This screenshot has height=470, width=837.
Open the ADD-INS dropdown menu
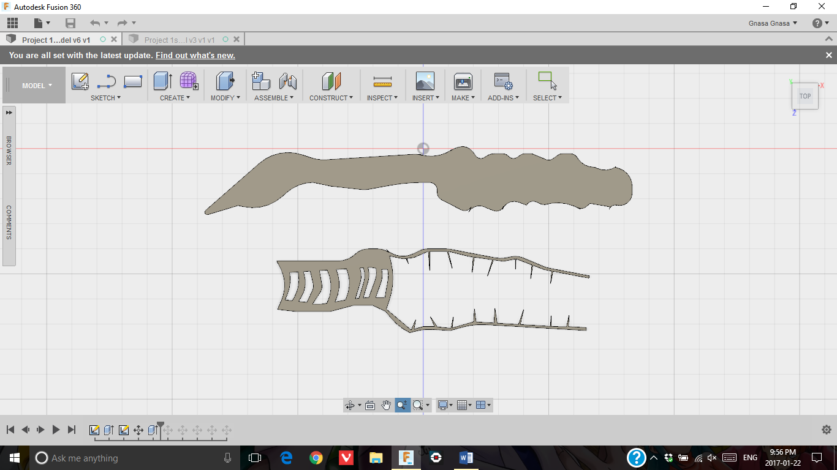point(504,98)
